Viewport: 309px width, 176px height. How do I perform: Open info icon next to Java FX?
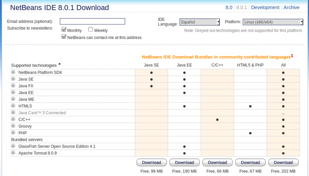pyautogui.click(x=13, y=85)
